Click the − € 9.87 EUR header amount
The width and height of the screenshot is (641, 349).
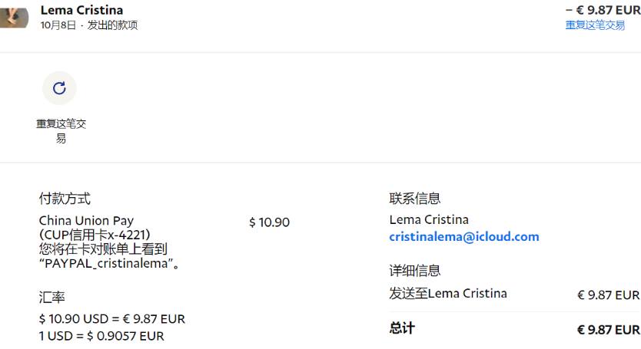coord(602,10)
